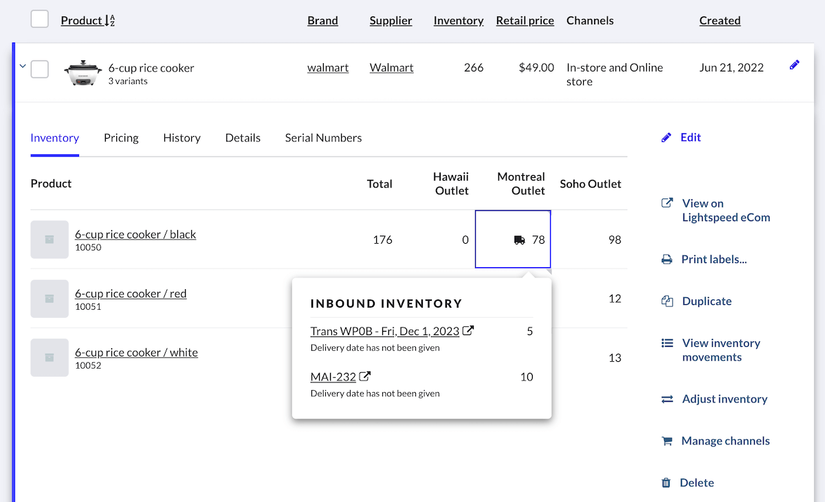
Task: Sort by Retail price column header
Action: (x=525, y=21)
